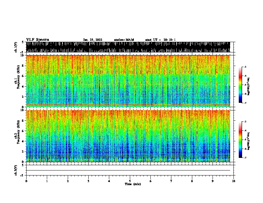Click the "4" kHz tick on ch.2 spectrogram

click(23, 141)
